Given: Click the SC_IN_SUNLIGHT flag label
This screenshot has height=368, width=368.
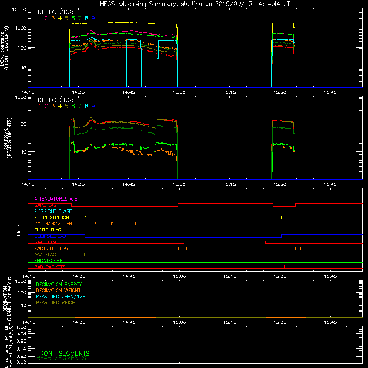Looking at the screenshot, I should pos(53,217).
